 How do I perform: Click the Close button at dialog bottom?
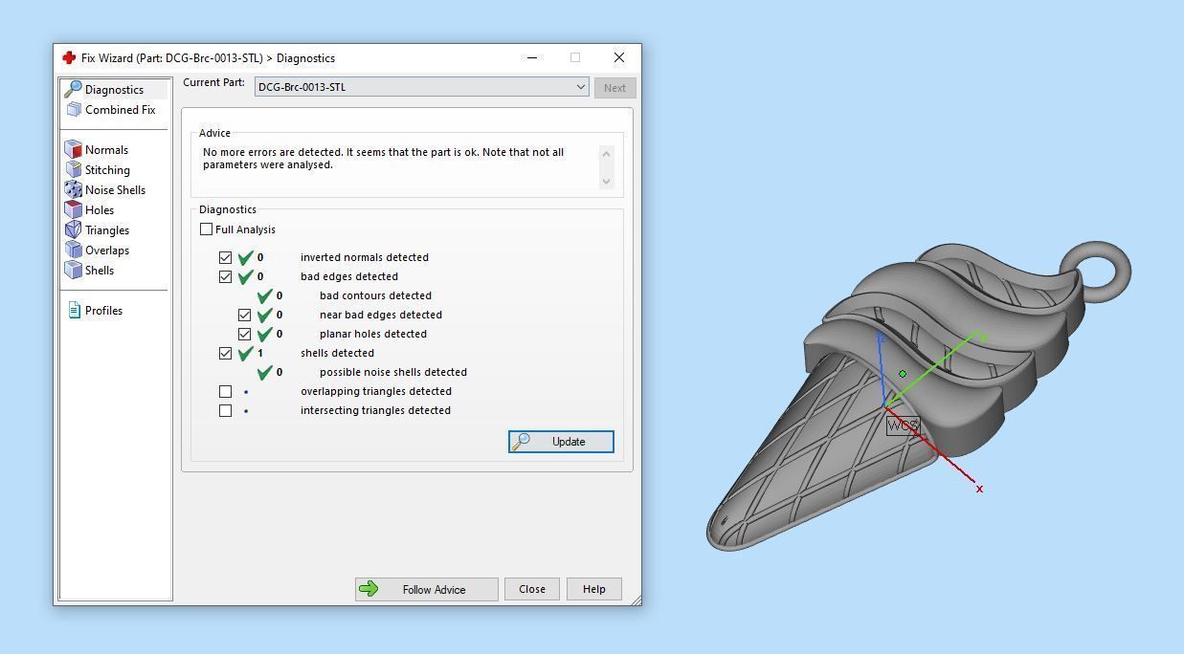[x=532, y=589]
